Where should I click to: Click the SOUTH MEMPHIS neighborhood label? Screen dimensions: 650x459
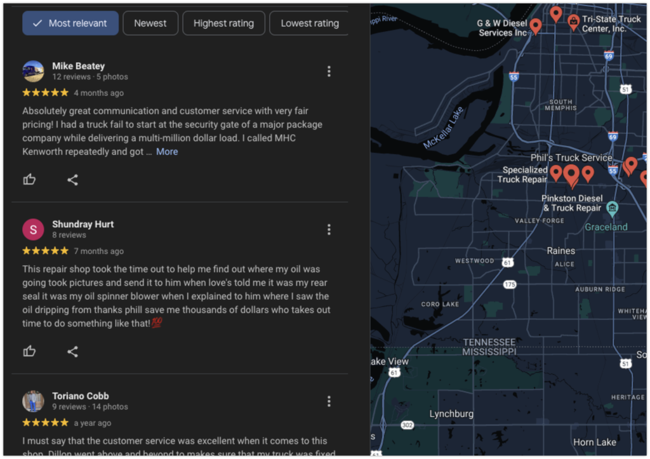(x=560, y=105)
